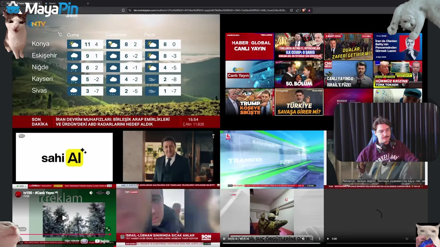This screenshot has width=440, height=247.
Task: Open a new browser tab with plus
Action: point(88,3)
